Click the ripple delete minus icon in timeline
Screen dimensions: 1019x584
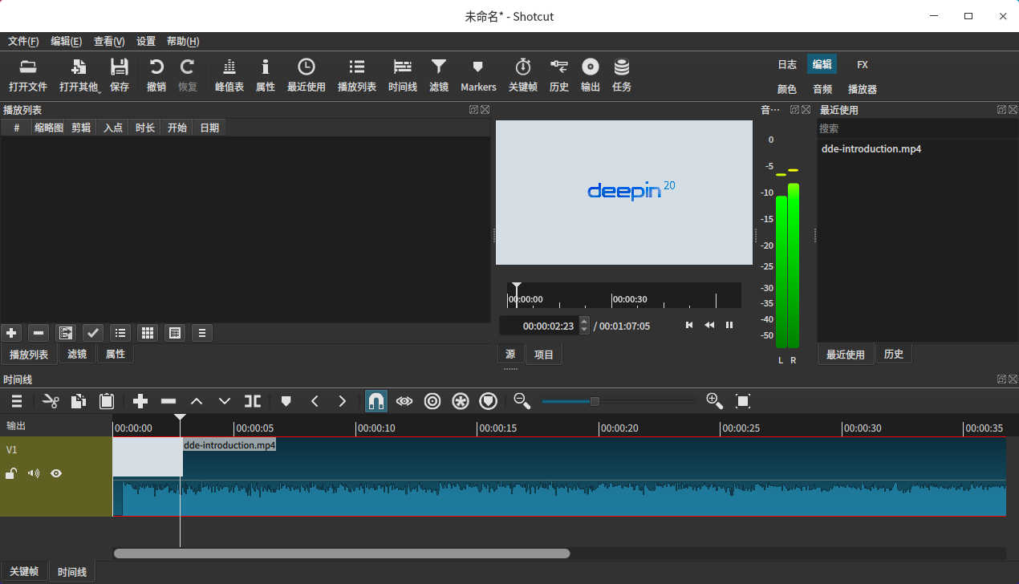[x=168, y=401]
